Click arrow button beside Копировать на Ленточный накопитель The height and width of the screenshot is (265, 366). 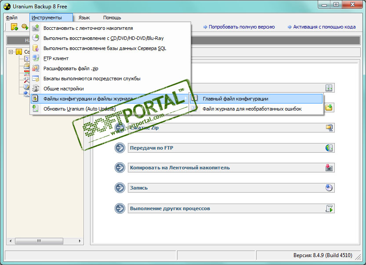tap(120, 168)
